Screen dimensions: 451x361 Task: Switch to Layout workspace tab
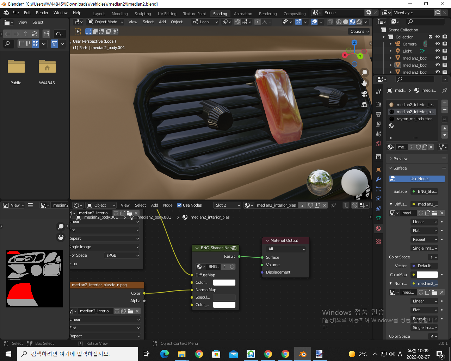click(99, 14)
